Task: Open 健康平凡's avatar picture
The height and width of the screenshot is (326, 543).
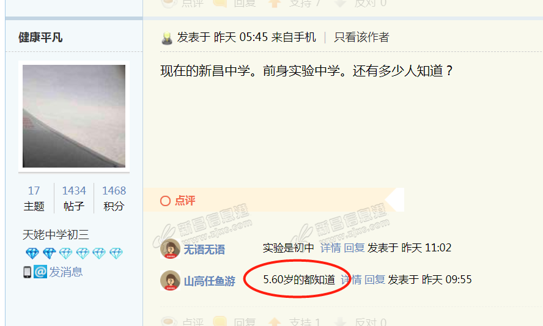Action: tap(74, 116)
